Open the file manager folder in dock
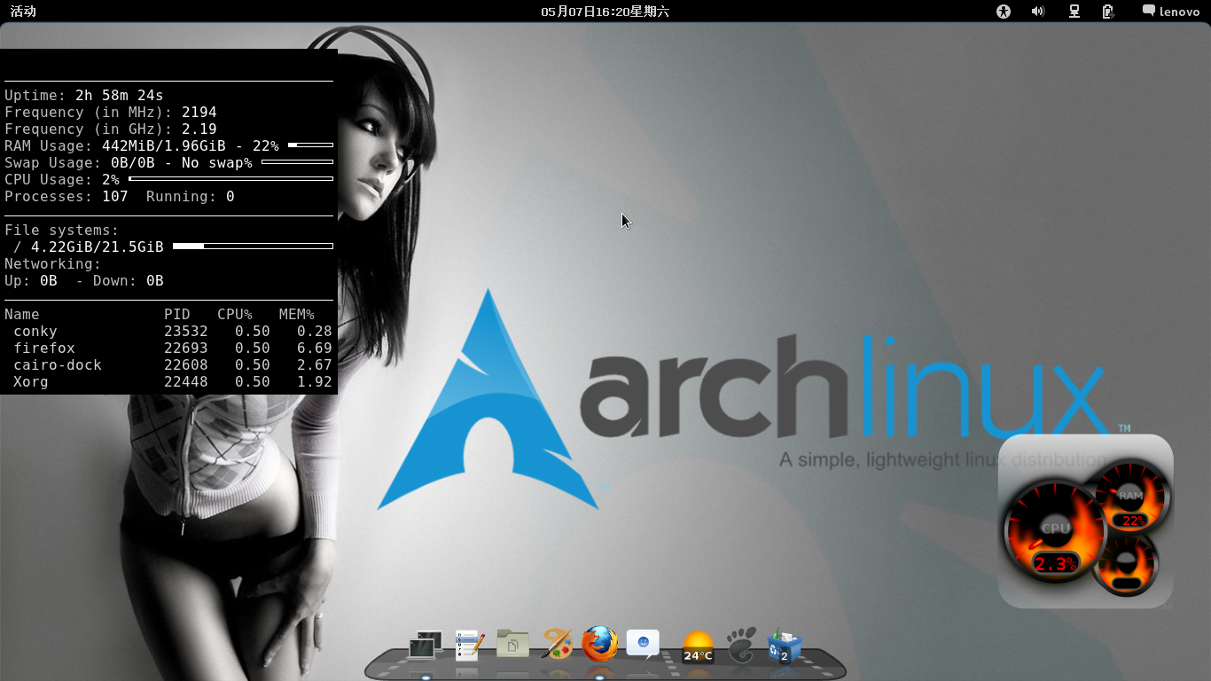The width and height of the screenshot is (1211, 681). [512, 645]
